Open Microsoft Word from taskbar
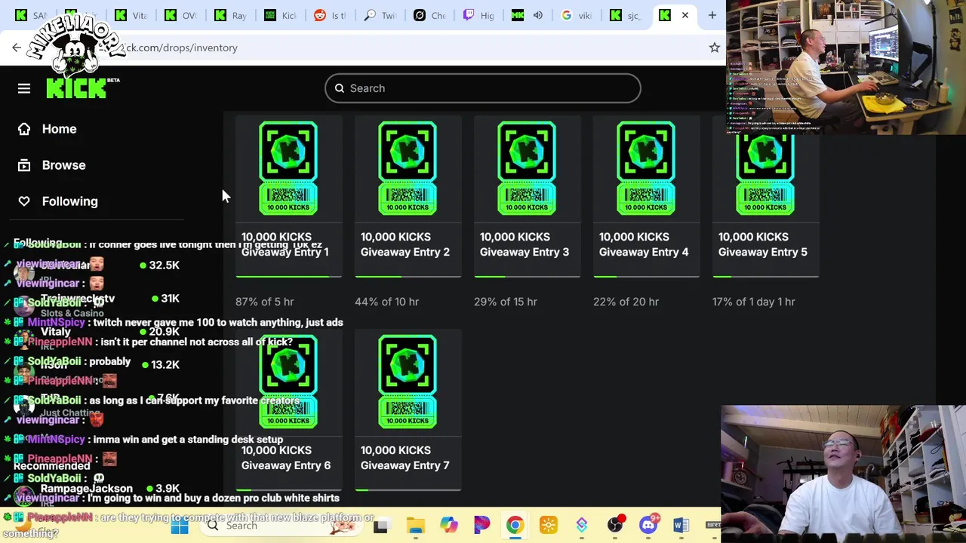966x543 pixels. 681,526
